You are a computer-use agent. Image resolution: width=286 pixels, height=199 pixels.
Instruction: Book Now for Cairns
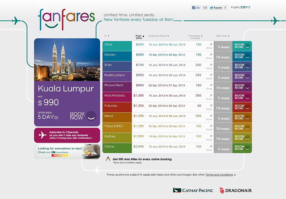click(x=242, y=148)
